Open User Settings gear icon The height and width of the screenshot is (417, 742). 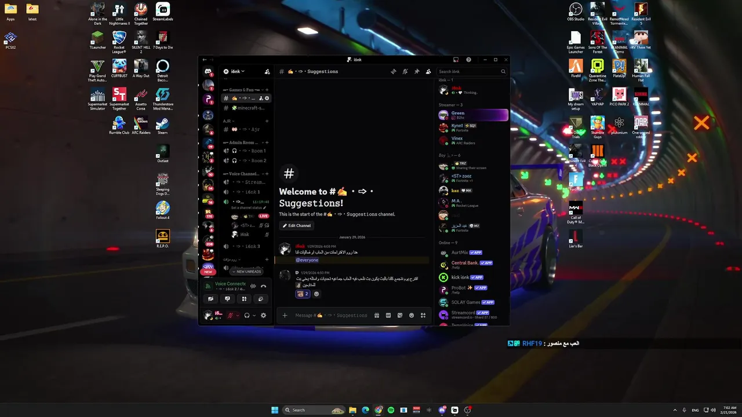(x=263, y=315)
